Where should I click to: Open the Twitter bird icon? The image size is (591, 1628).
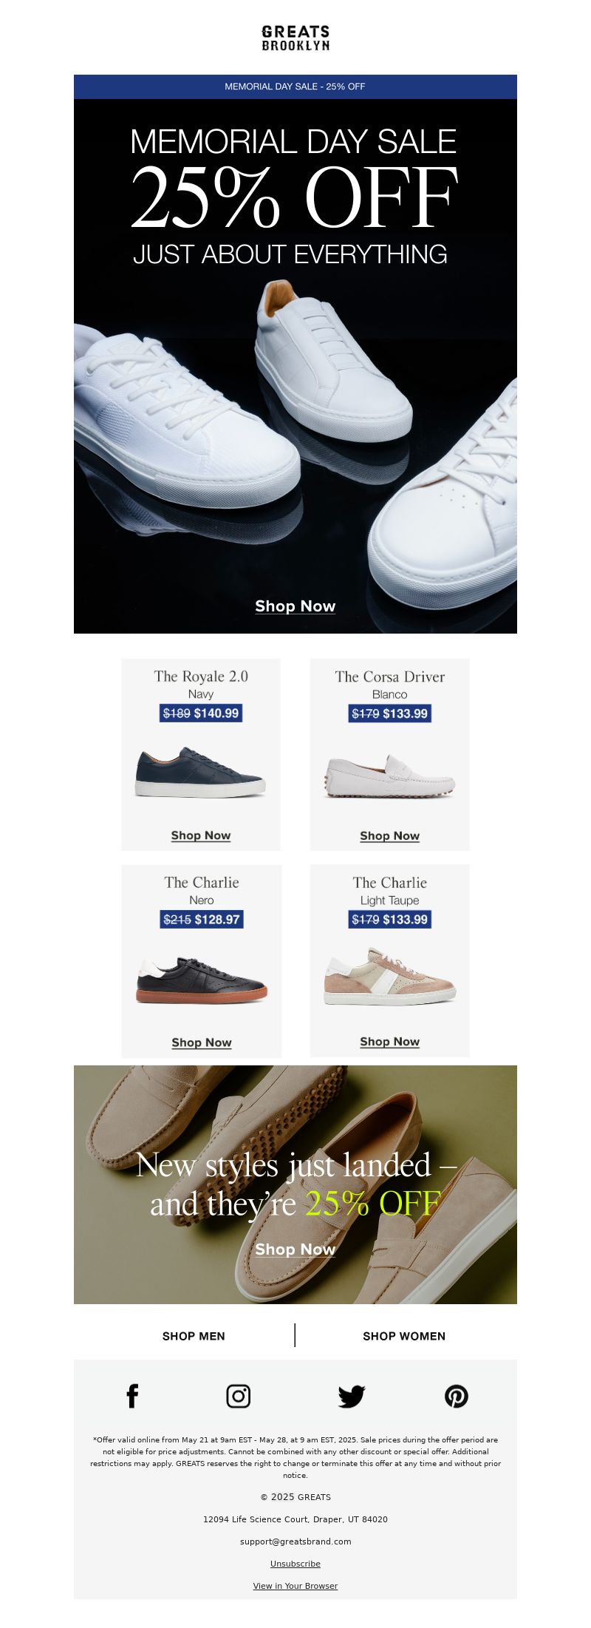(352, 1397)
